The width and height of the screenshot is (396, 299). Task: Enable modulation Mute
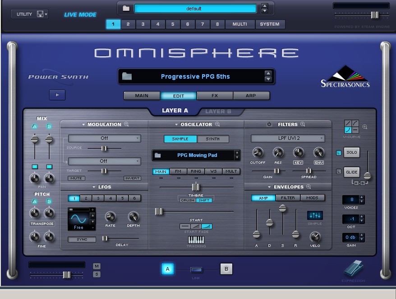[x=76, y=178]
